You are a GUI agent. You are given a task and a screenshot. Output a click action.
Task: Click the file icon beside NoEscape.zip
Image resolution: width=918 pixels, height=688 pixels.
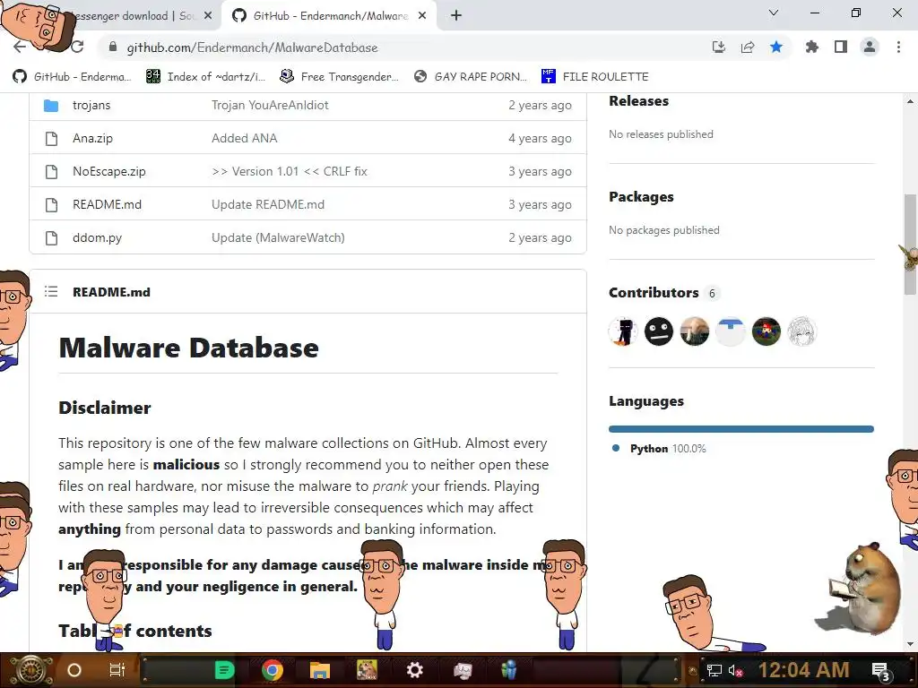tap(51, 171)
